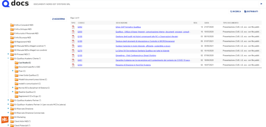Open the Q270 code link
Image resolution: width=266 pixels, height=127 pixels.
pyautogui.click(x=80, y=51)
